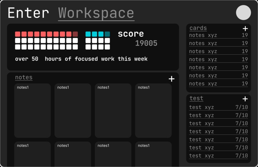Click the score value 19005
258x167 pixels.
coord(146,43)
